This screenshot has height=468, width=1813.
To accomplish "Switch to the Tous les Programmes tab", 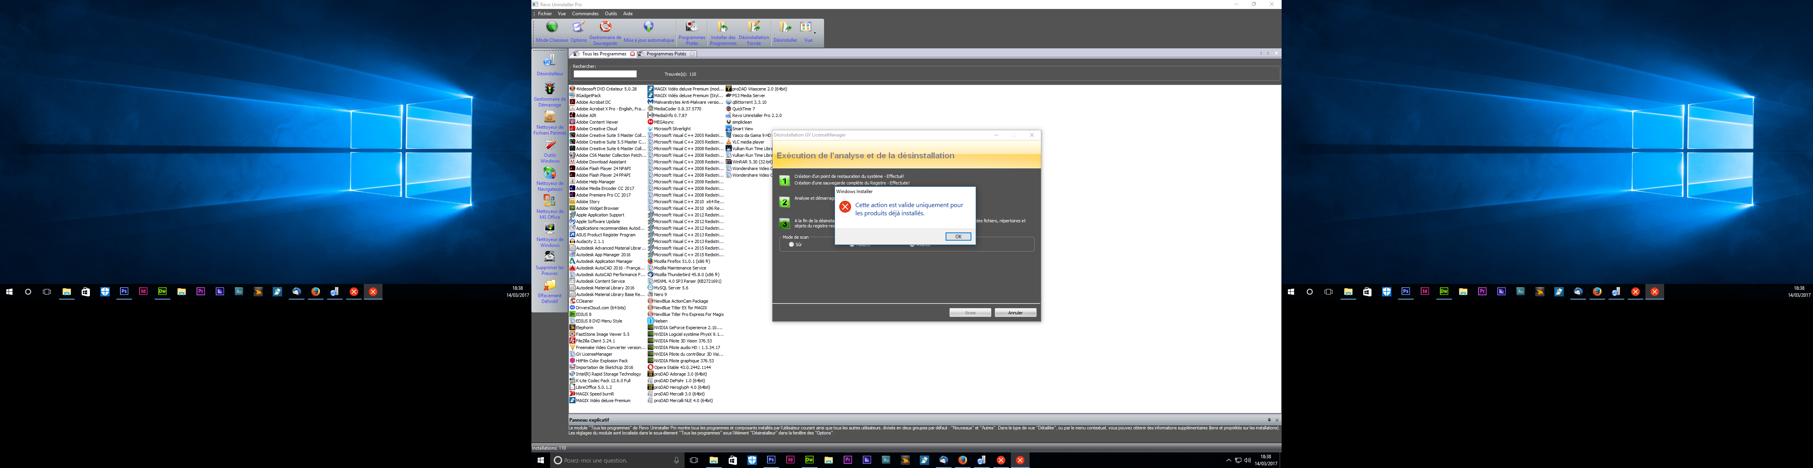I will 603,53.
